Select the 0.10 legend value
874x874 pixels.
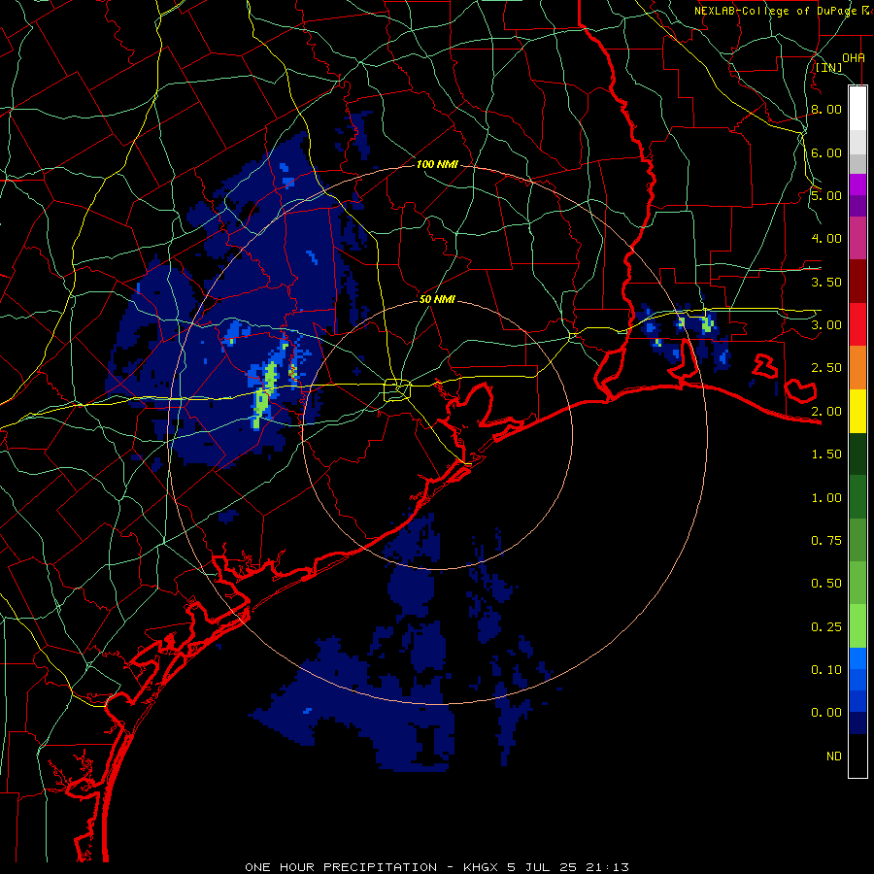[826, 670]
